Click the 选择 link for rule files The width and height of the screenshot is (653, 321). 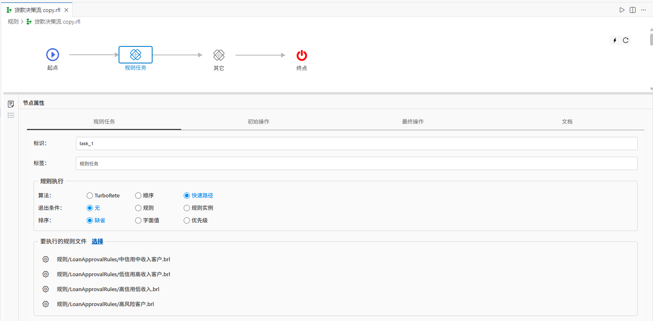pyautogui.click(x=97, y=241)
